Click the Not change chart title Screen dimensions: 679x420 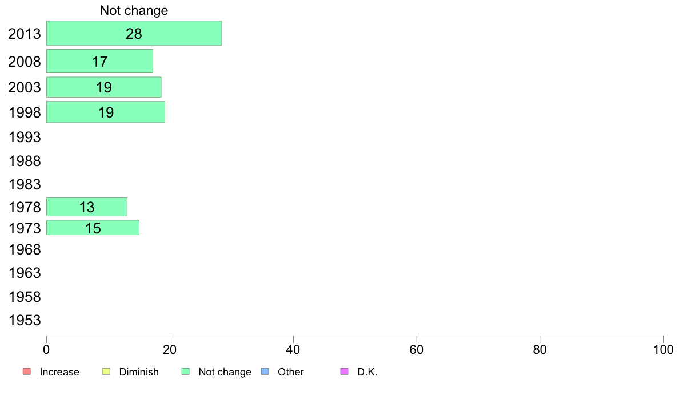tap(134, 10)
